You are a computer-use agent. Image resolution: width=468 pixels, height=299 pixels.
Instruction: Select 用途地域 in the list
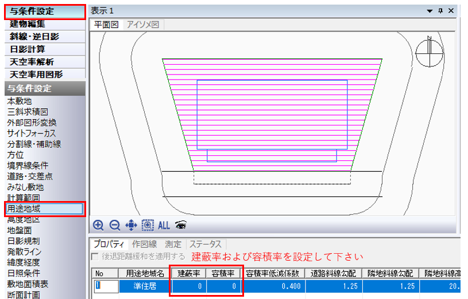click(45, 208)
